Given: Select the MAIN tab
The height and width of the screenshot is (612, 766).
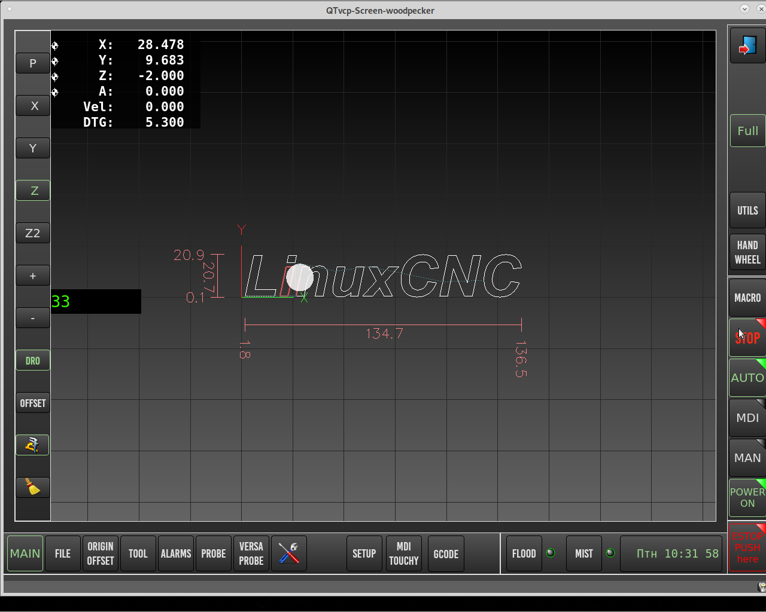Looking at the screenshot, I should point(25,553).
